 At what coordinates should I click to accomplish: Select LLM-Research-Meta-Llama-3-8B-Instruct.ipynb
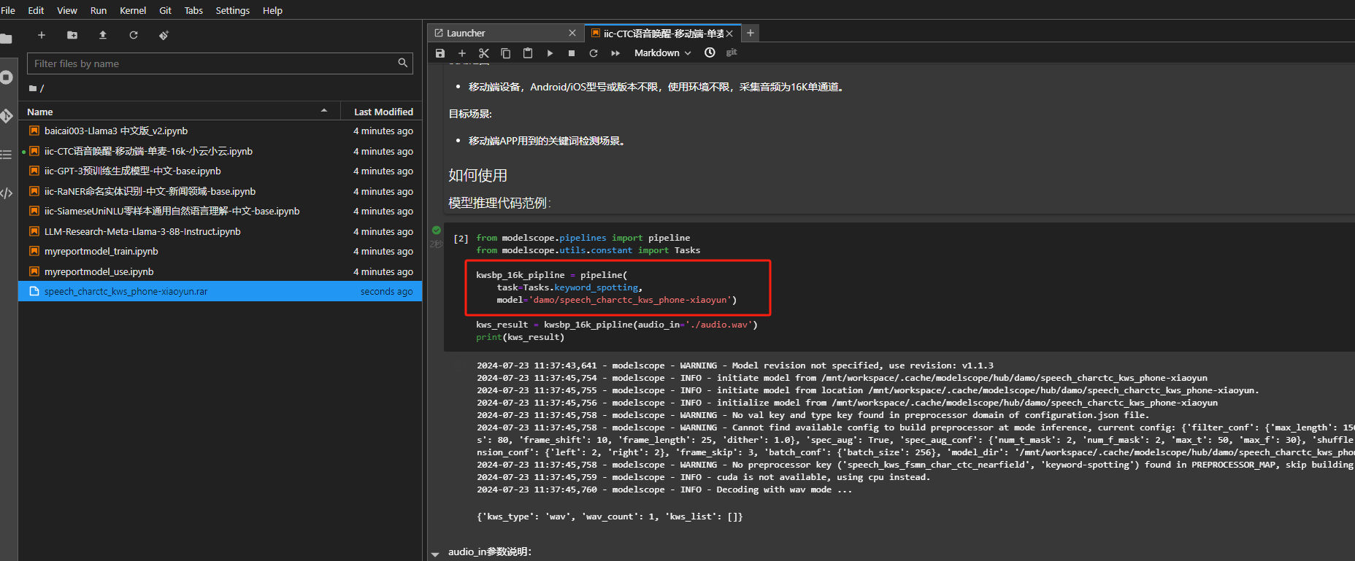click(x=220, y=231)
